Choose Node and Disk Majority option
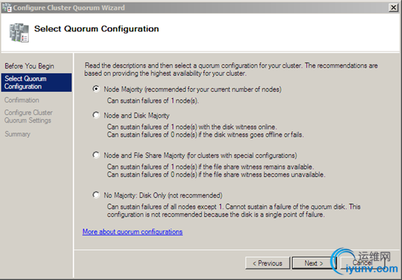402x280 pixels. [x=96, y=115]
